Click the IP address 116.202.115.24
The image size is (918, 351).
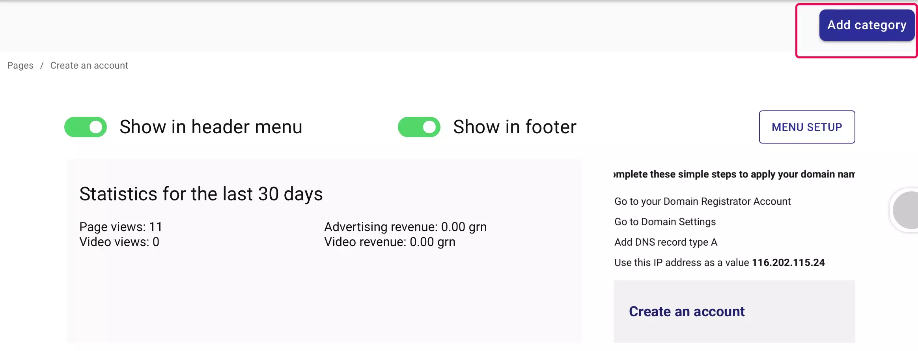pos(788,263)
